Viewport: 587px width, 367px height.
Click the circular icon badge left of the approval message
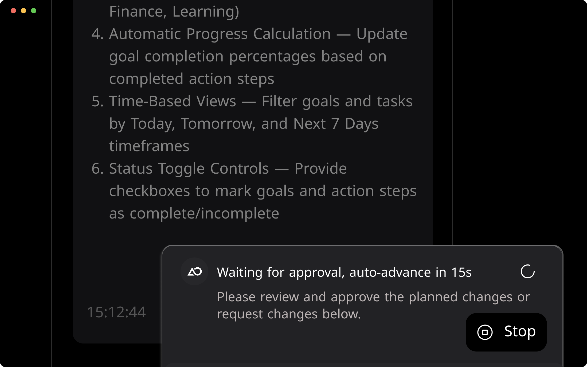(194, 272)
